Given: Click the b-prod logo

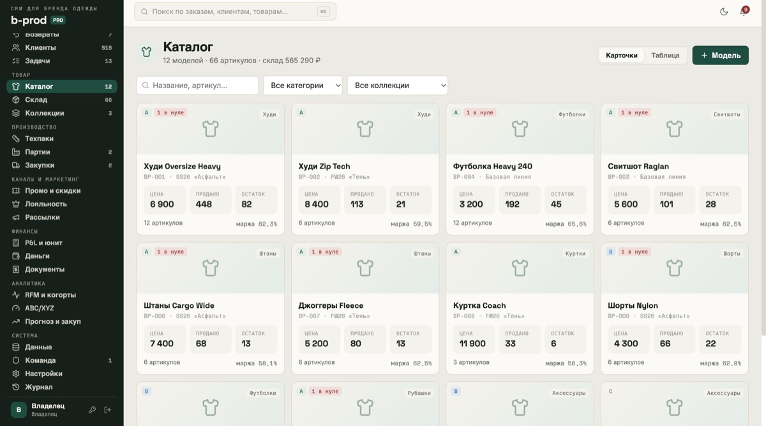Looking at the screenshot, I should coord(29,20).
